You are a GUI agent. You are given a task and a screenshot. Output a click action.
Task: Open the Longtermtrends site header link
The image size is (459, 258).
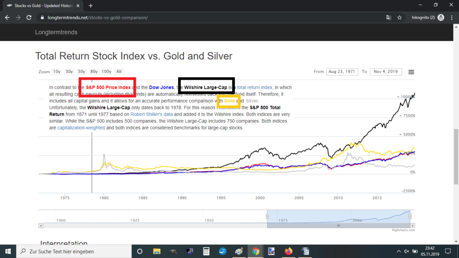[x=56, y=32]
